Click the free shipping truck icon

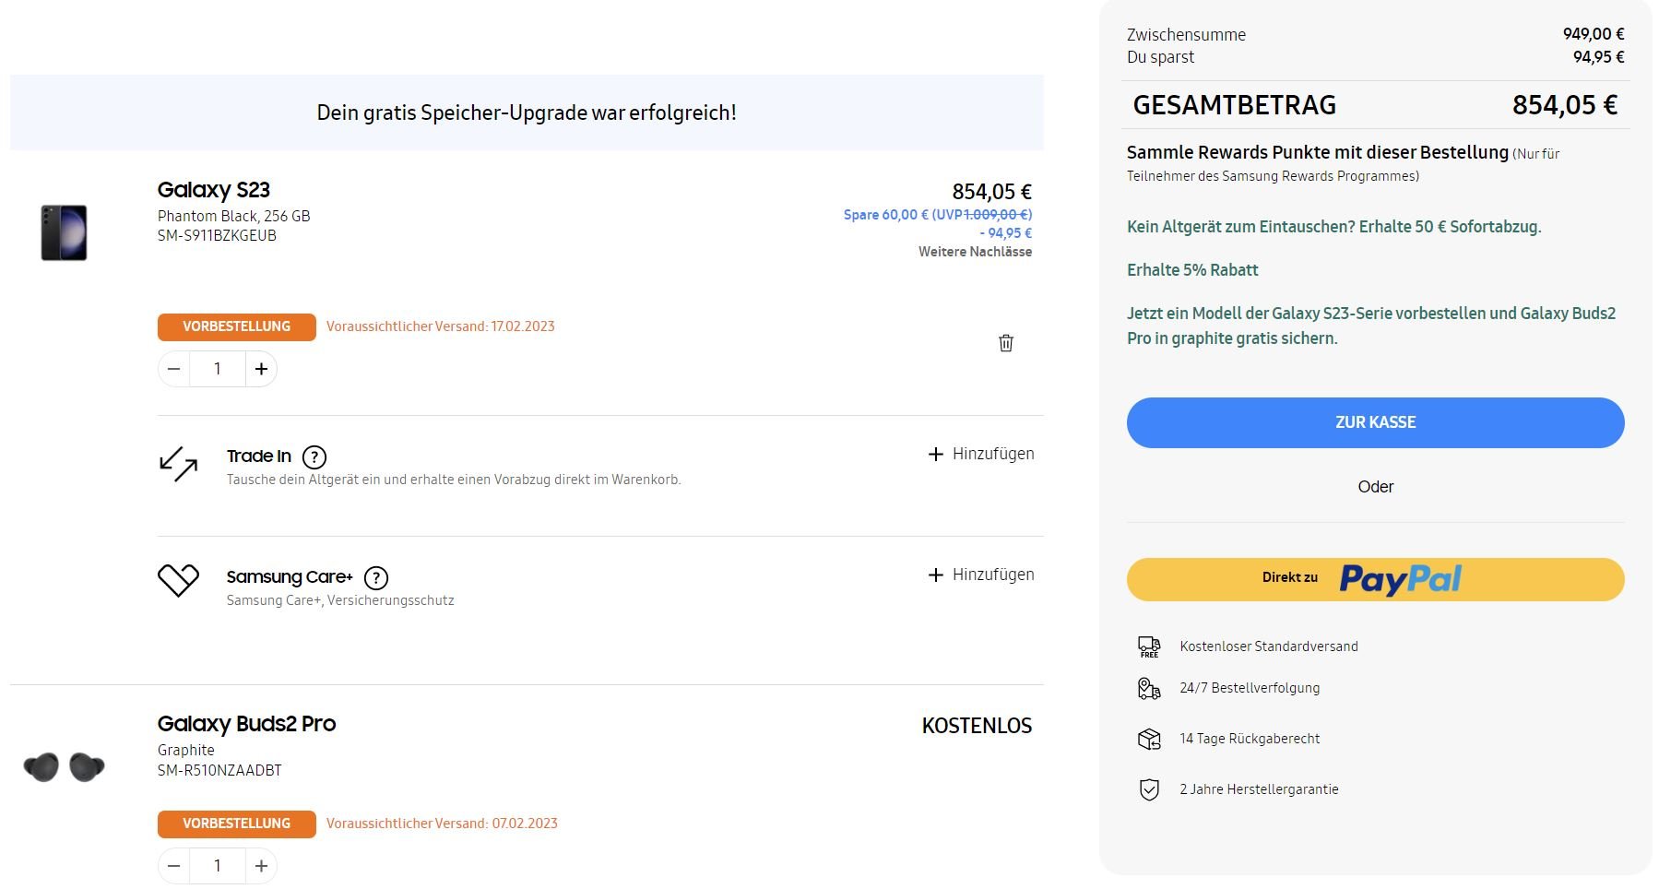click(1149, 646)
